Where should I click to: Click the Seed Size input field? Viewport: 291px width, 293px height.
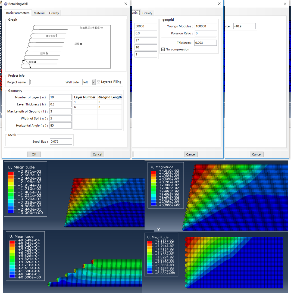(x=61, y=142)
